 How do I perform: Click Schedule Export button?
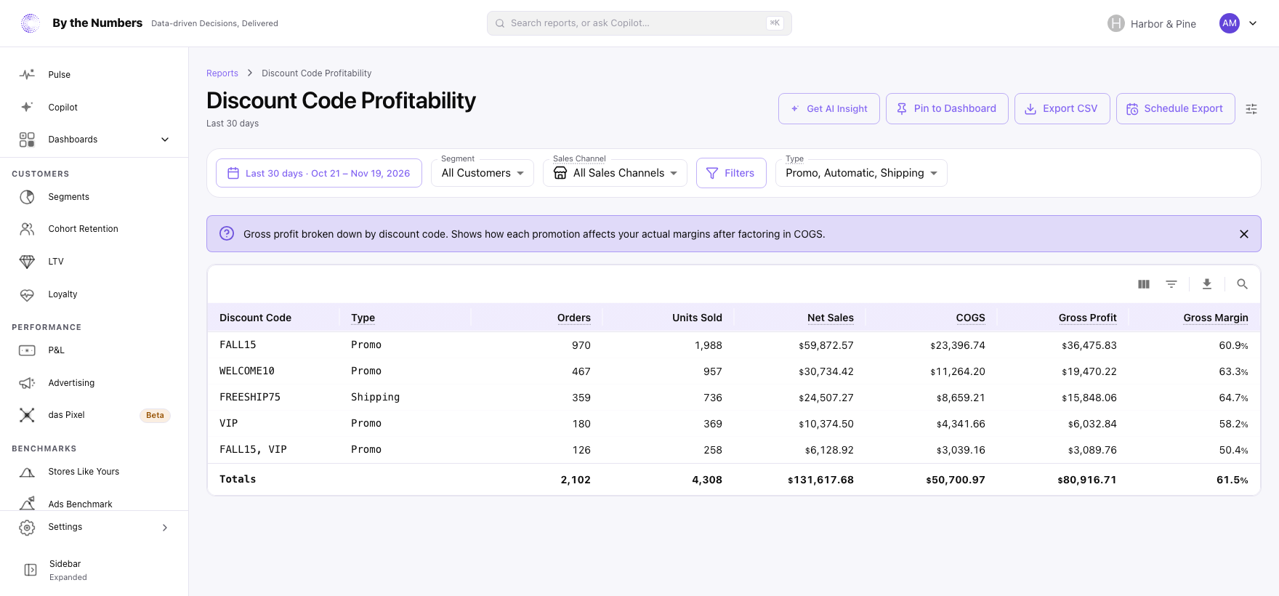pyautogui.click(x=1176, y=109)
